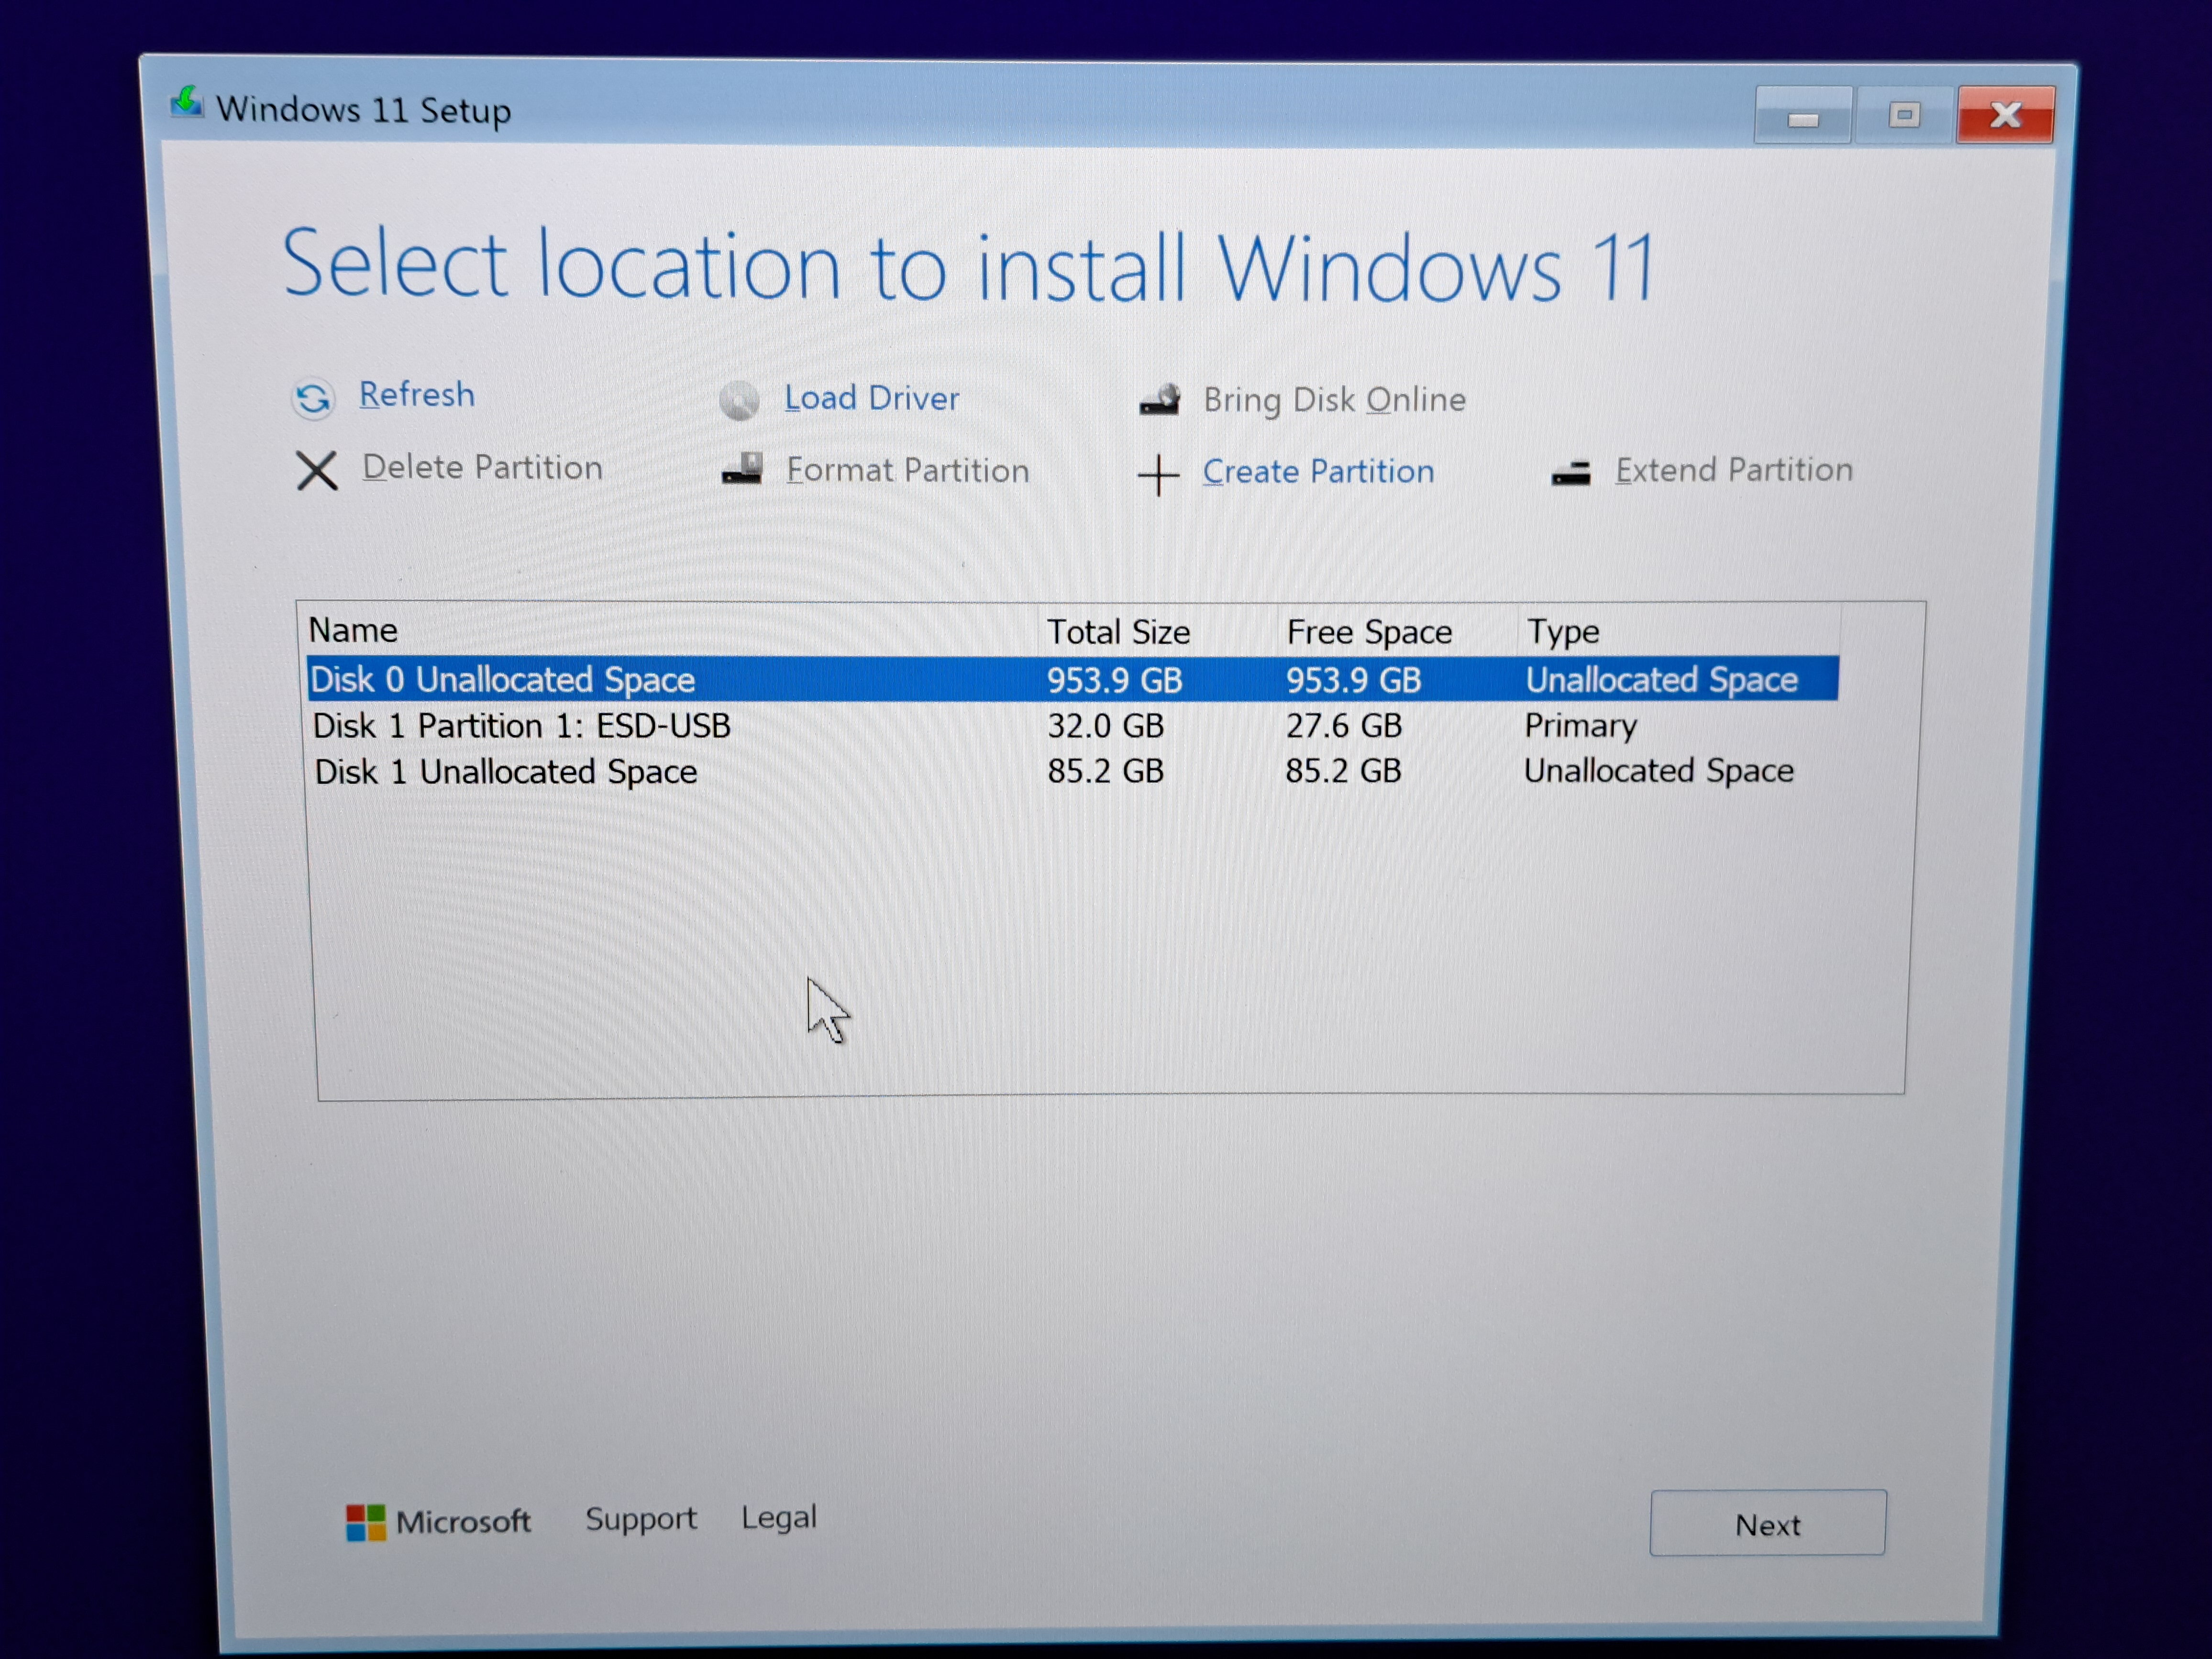Select the Disk 0 Unallocated Space row
Image resolution: width=2212 pixels, height=1659 pixels.
pos(1073,679)
